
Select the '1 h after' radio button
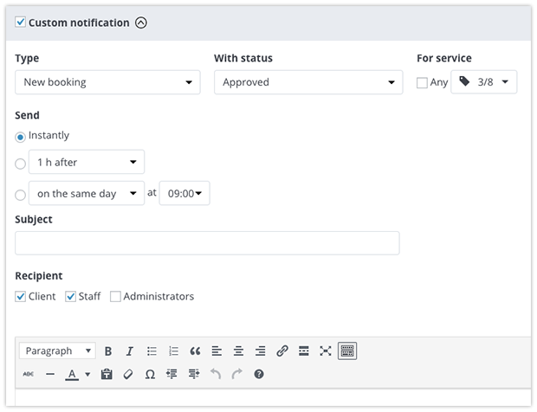pyautogui.click(x=20, y=164)
